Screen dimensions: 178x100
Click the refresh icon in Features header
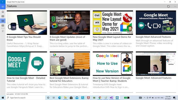(168, 6)
